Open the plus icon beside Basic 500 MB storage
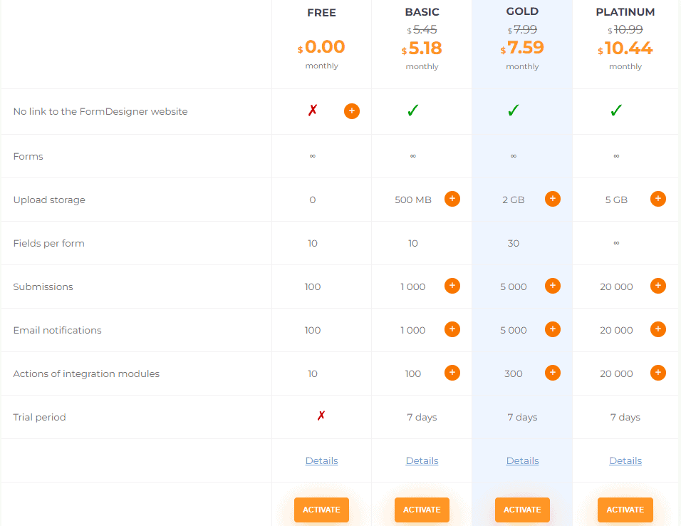 click(x=452, y=199)
